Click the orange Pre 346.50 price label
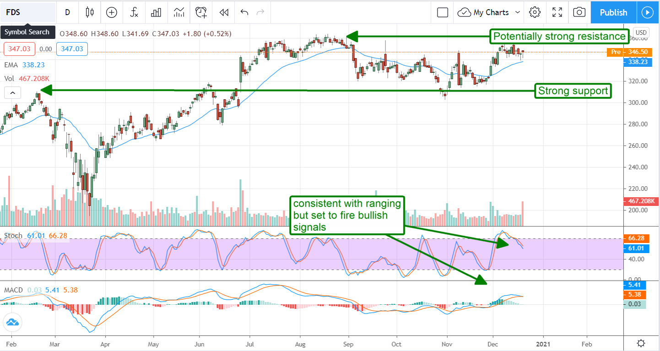660x351 pixels. 630,53
